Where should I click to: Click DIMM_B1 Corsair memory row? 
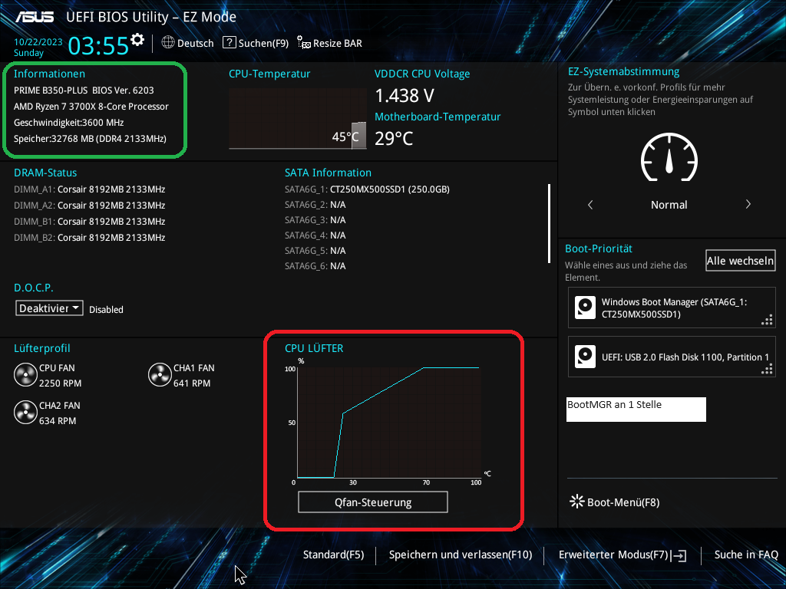click(x=90, y=222)
